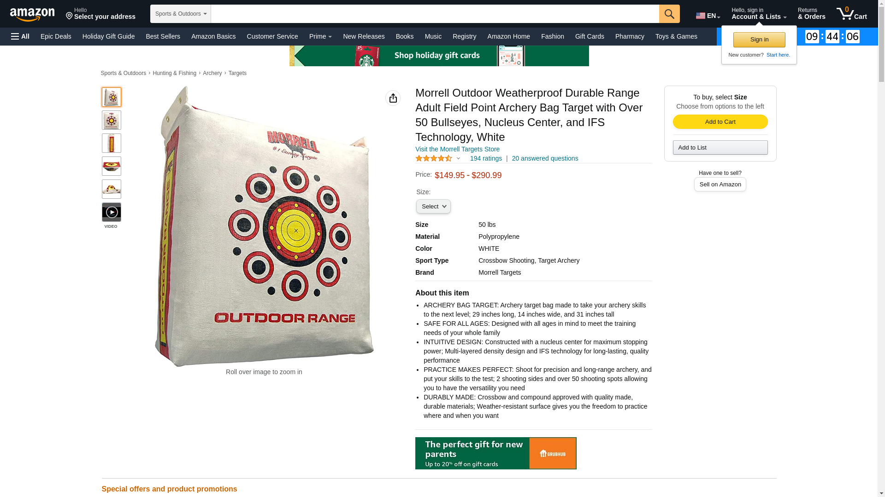Image resolution: width=885 pixels, height=497 pixels.
Task: Open the 194 ratings link
Action: (486, 158)
